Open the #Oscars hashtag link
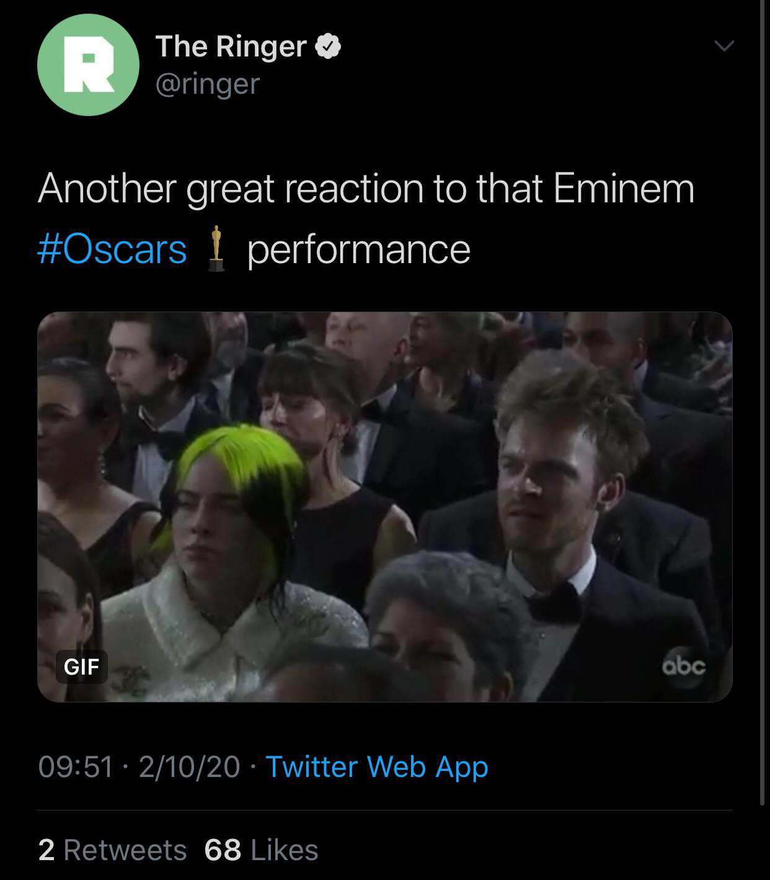Image resolution: width=770 pixels, height=880 pixels. (112, 249)
